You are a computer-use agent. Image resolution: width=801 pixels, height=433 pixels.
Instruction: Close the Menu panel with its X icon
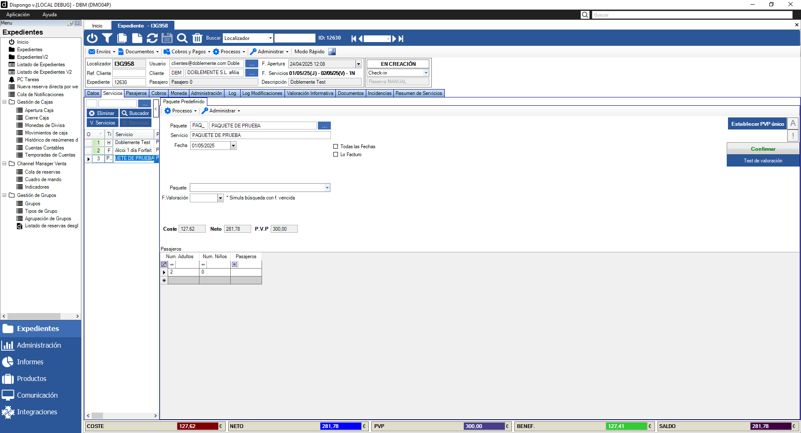(x=78, y=23)
